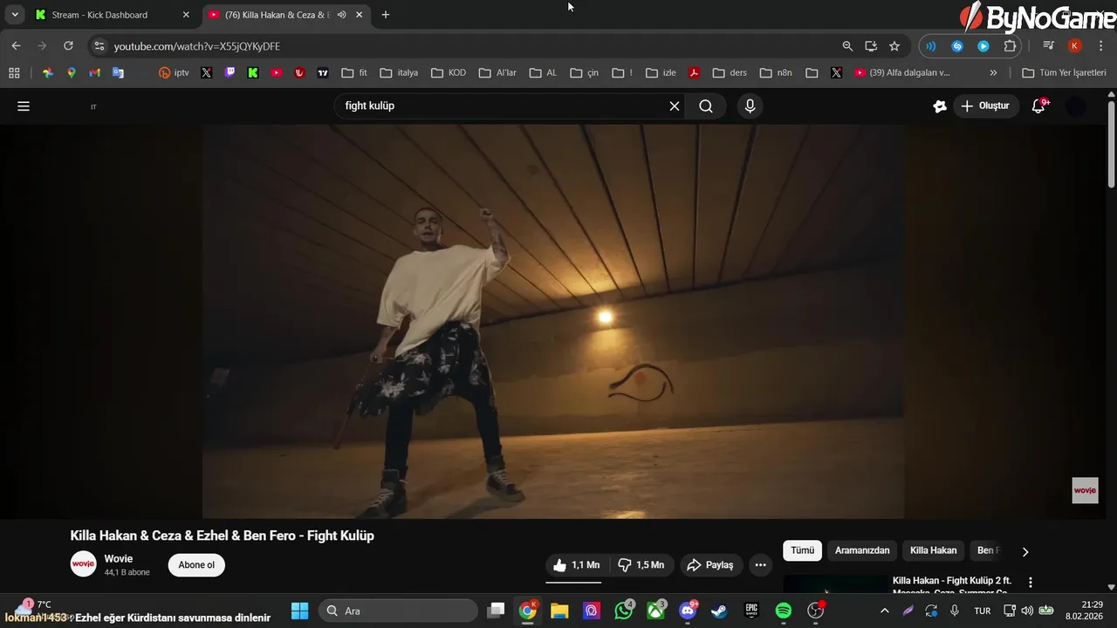1117x628 pixels.
Task: Select the Tümü filter chip
Action: [x=802, y=550]
